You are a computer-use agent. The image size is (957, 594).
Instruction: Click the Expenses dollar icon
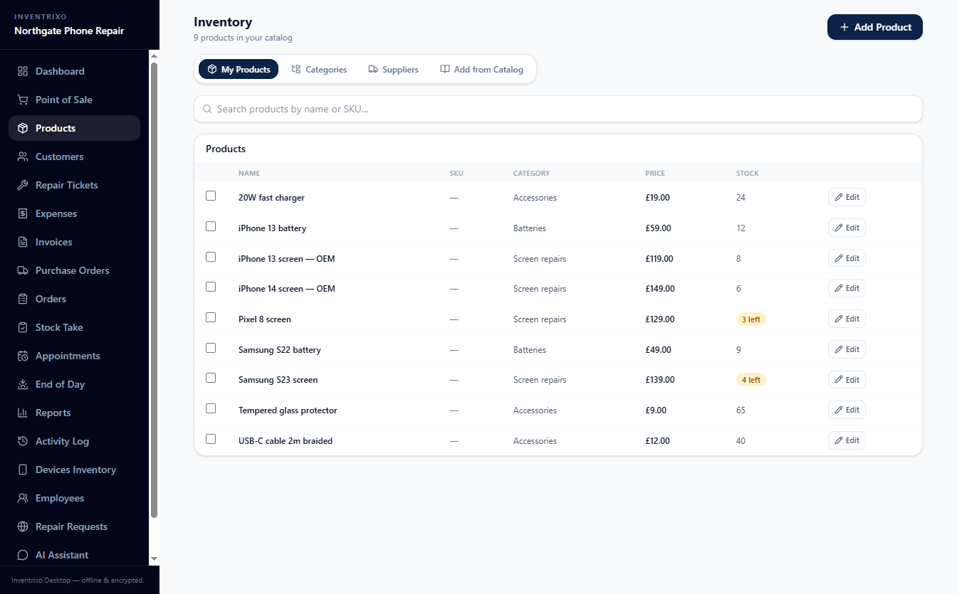(23, 213)
